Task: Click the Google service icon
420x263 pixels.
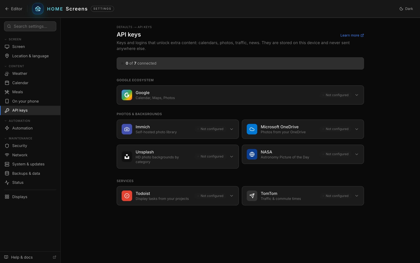Action: click(127, 95)
